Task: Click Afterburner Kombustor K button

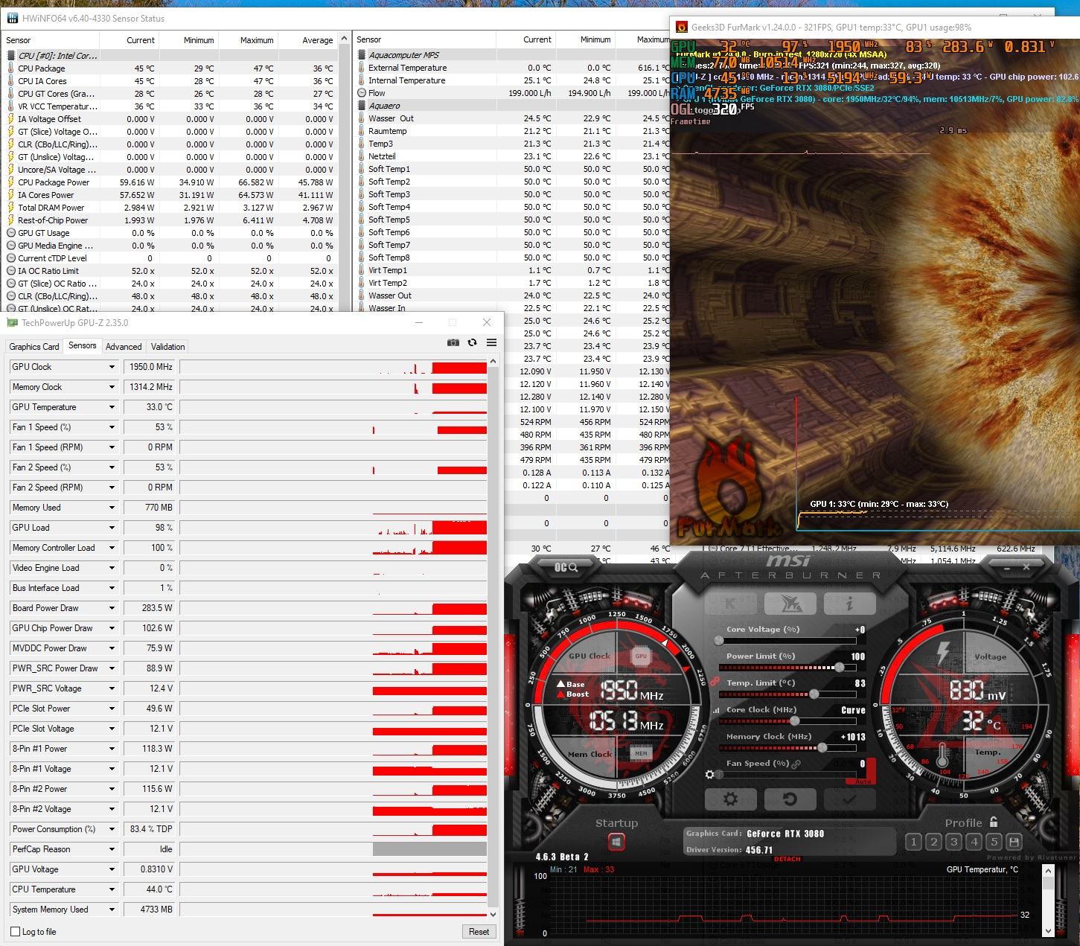Action: (730, 604)
